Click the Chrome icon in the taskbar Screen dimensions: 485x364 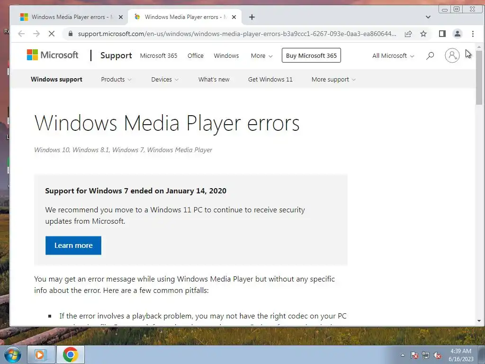pyautogui.click(x=71, y=355)
